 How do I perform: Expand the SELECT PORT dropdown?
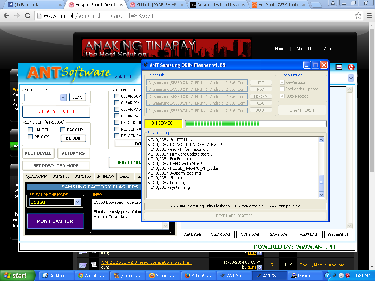[63, 97]
